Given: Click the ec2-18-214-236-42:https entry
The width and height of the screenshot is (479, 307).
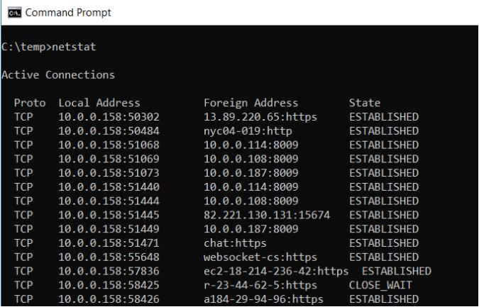Looking at the screenshot, I should 276,272.
